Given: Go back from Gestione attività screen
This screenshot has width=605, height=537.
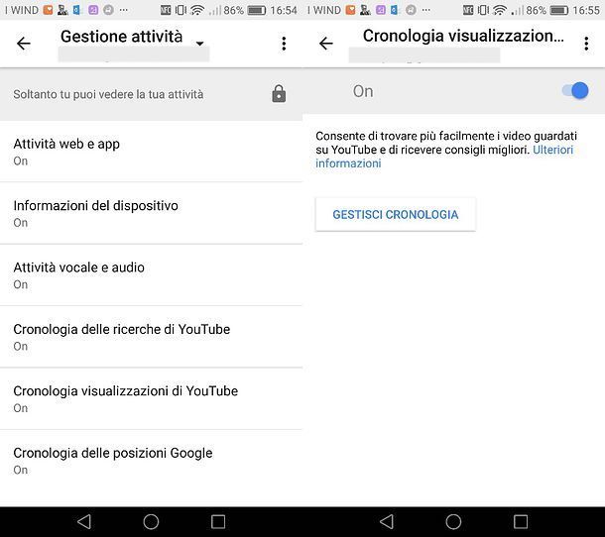Looking at the screenshot, I should click(24, 44).
